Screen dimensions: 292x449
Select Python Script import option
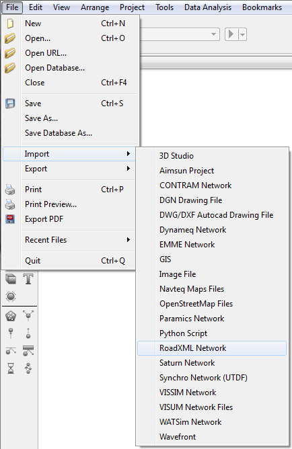212,333
